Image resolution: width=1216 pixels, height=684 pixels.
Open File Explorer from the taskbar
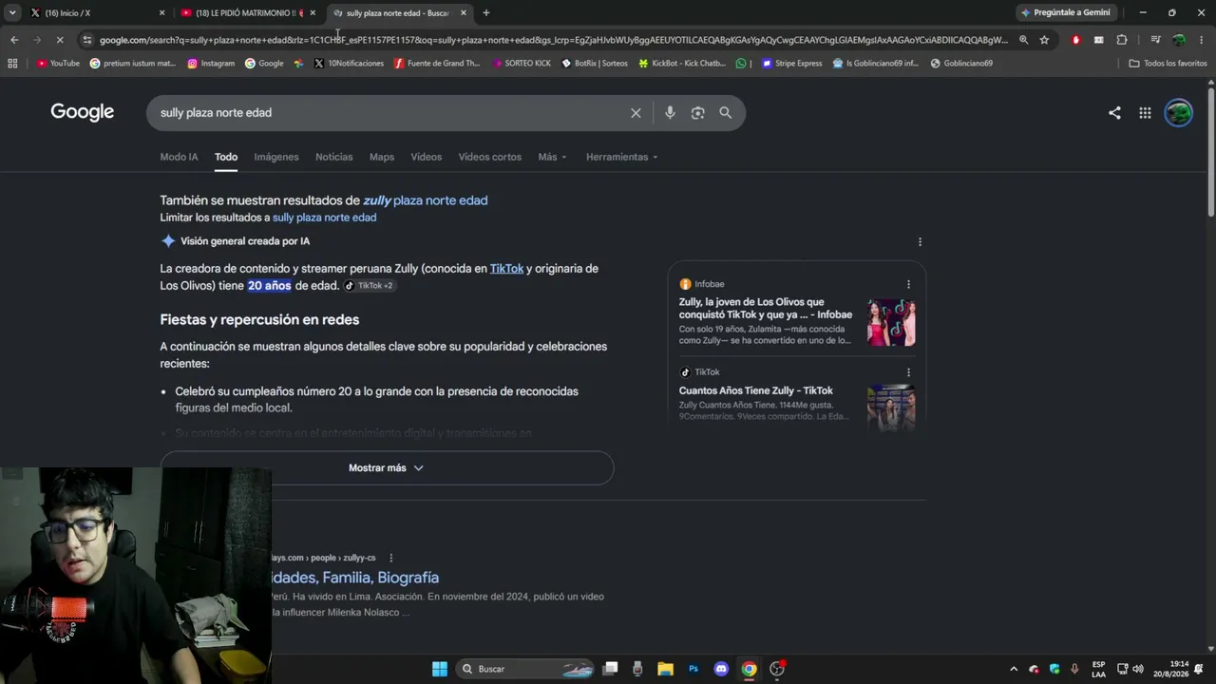click(665, 669)
